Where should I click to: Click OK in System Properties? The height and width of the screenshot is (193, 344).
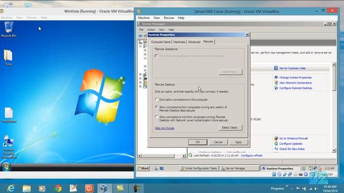(197, 142)
